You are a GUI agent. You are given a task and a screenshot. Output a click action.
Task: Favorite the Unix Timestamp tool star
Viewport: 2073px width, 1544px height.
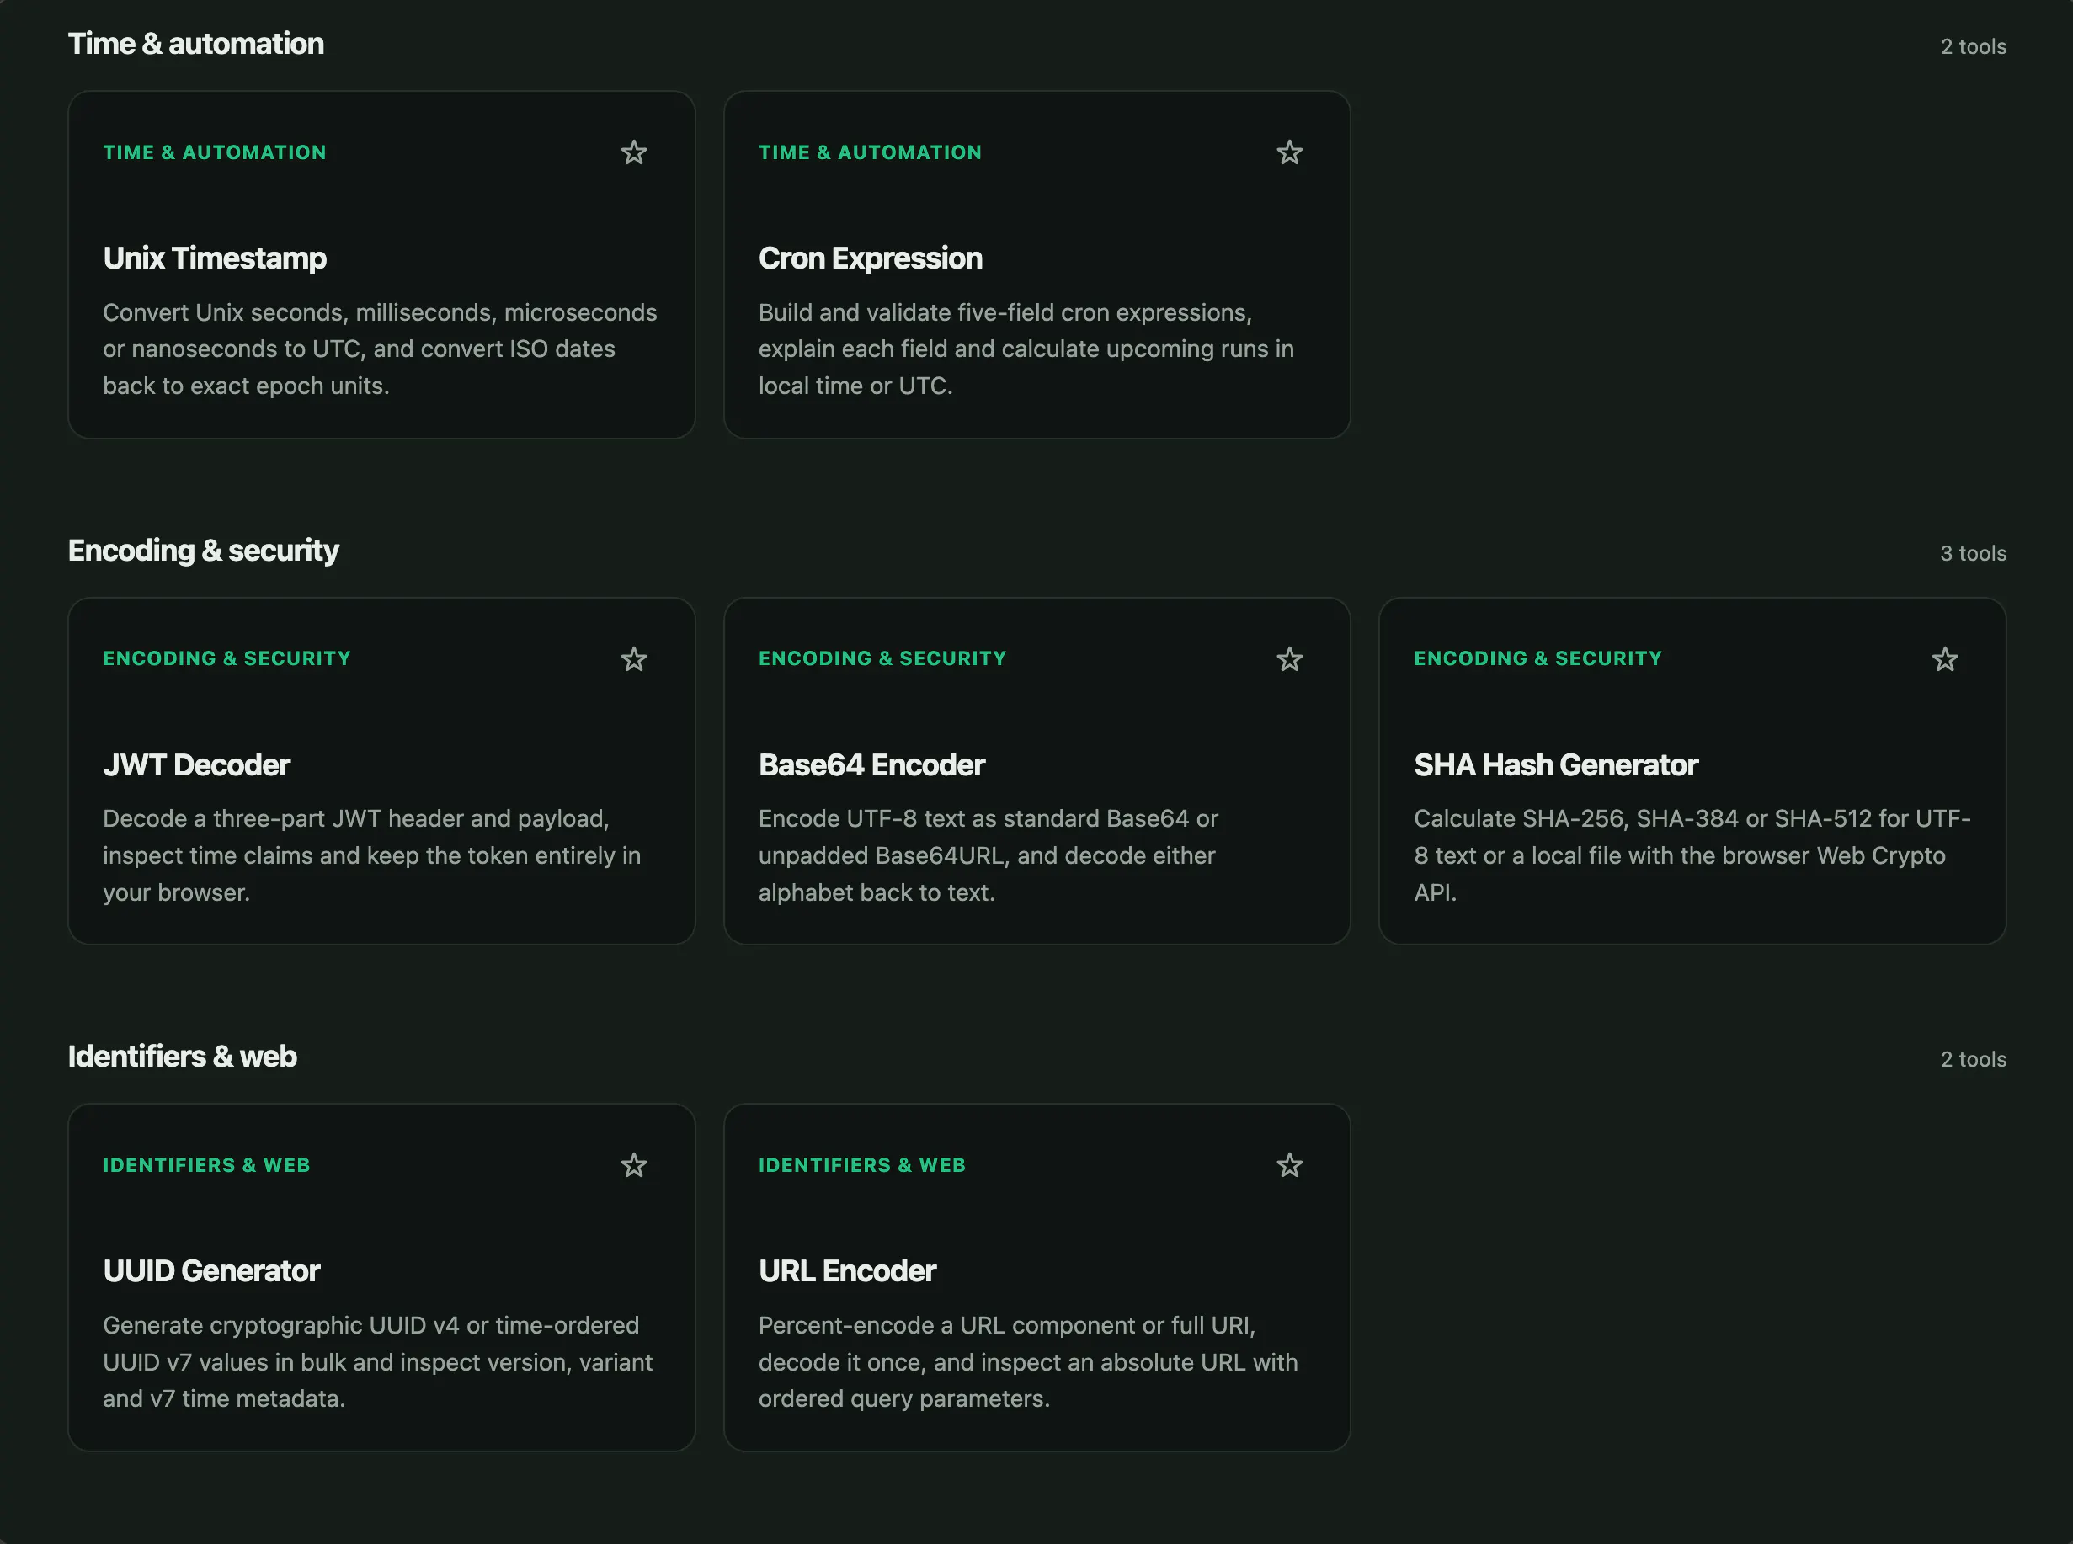pos(634,152)
